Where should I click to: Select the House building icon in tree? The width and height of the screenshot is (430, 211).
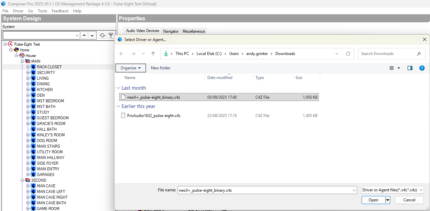(x=22, y=56)
